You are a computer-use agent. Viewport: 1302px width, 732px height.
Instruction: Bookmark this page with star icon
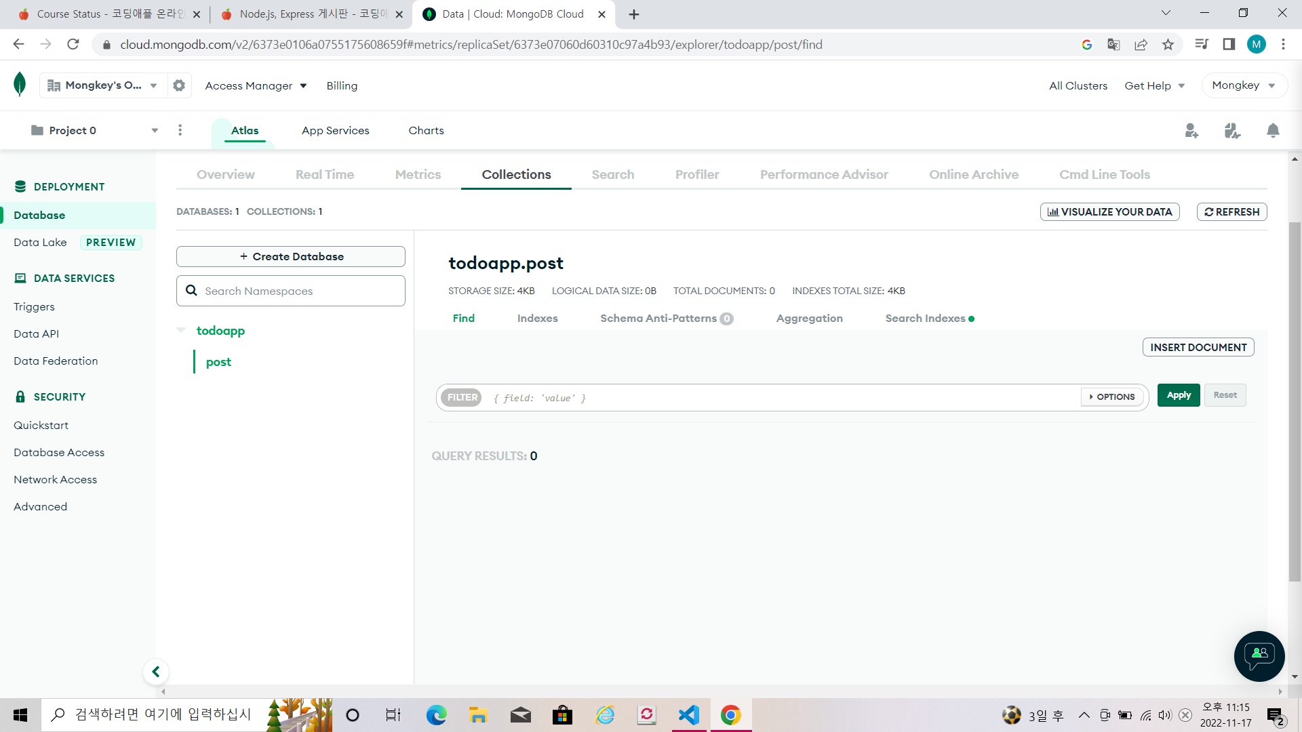click(1168, 45)
